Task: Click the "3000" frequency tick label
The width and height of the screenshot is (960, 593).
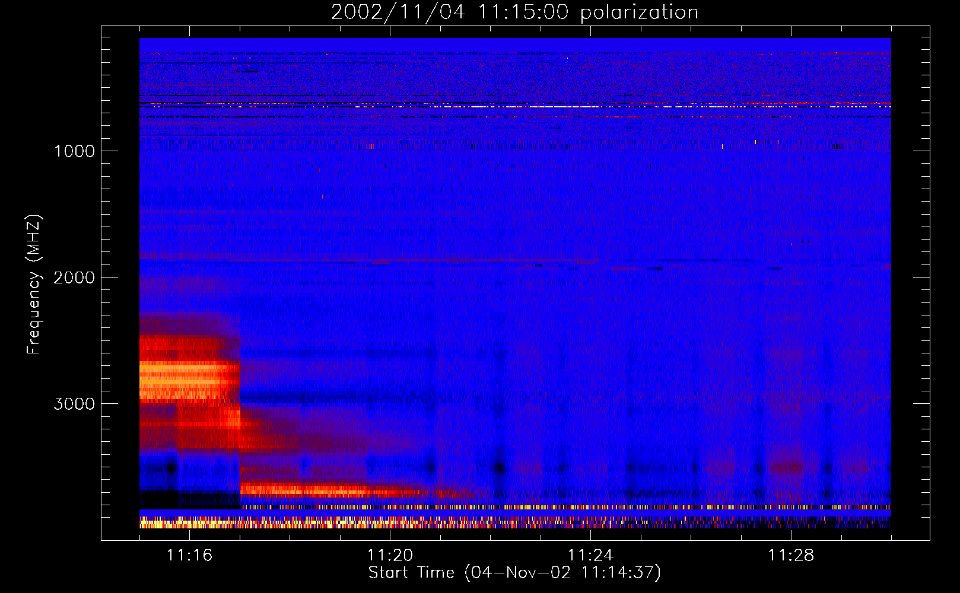Action: tap(74, 404)
